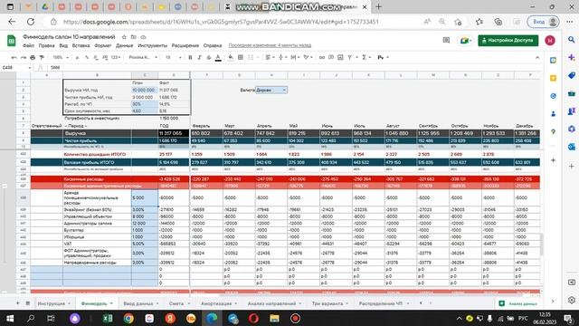Switch to the Инструкция sheet tab
The height and width of the screenshot is (326, 579).
coord(53,303)
